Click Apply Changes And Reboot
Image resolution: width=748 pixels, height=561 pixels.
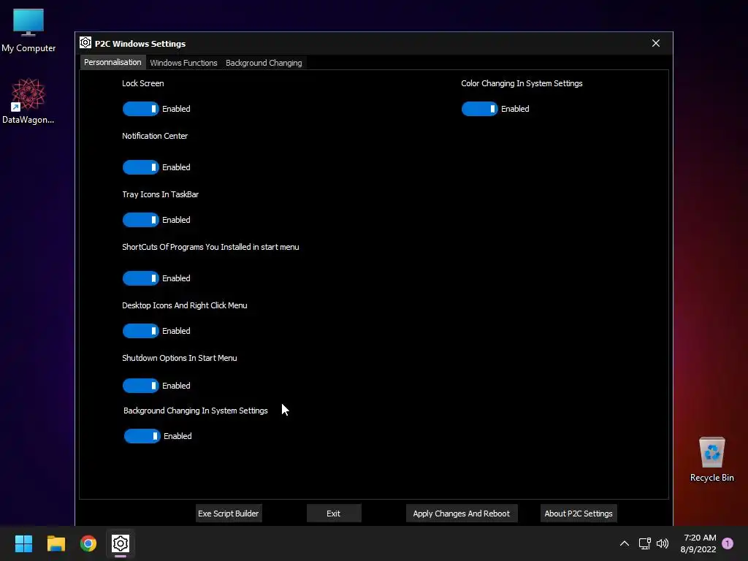point(462,514)
